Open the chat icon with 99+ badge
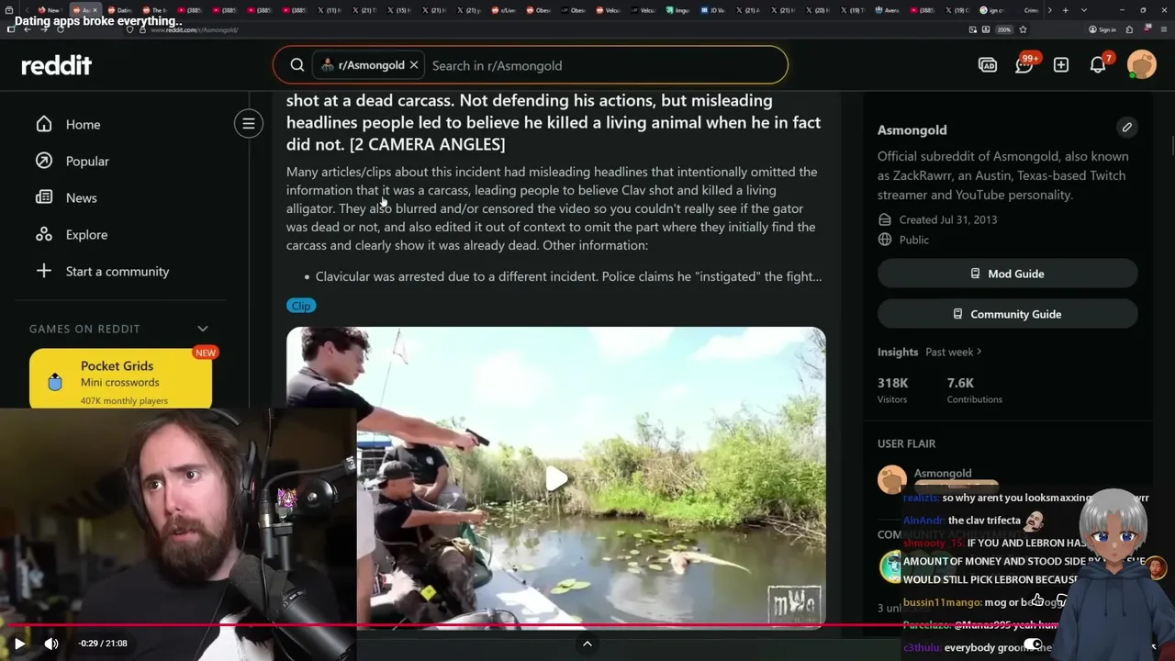The width and height of the screenshot is (1175, 661). [1024, 65]
